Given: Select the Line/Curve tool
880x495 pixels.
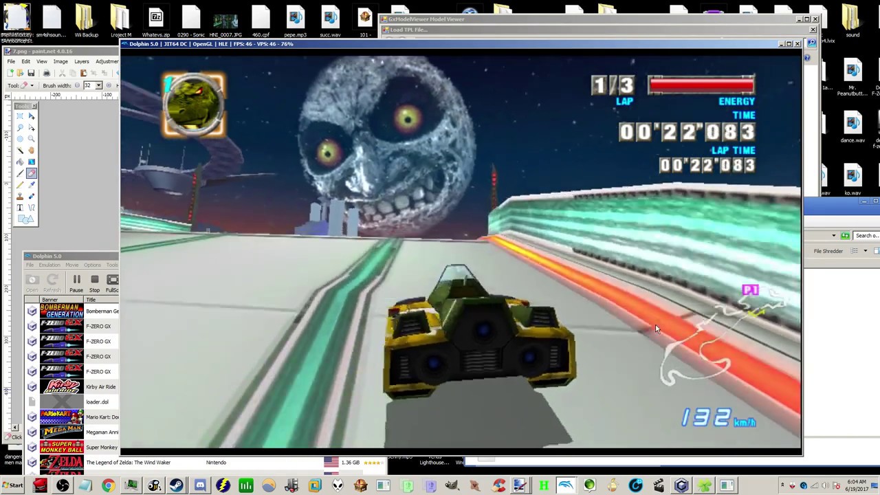Looking at the screenshot, I should pos(31,208).
